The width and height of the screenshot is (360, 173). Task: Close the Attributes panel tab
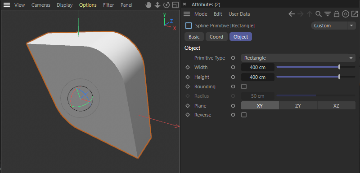click(x=184, y=4)
